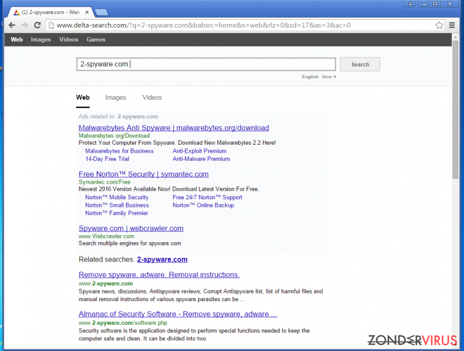Reload the page with the refresh icon
Viewport: 464px width, 351px height.
coord(38,25)
